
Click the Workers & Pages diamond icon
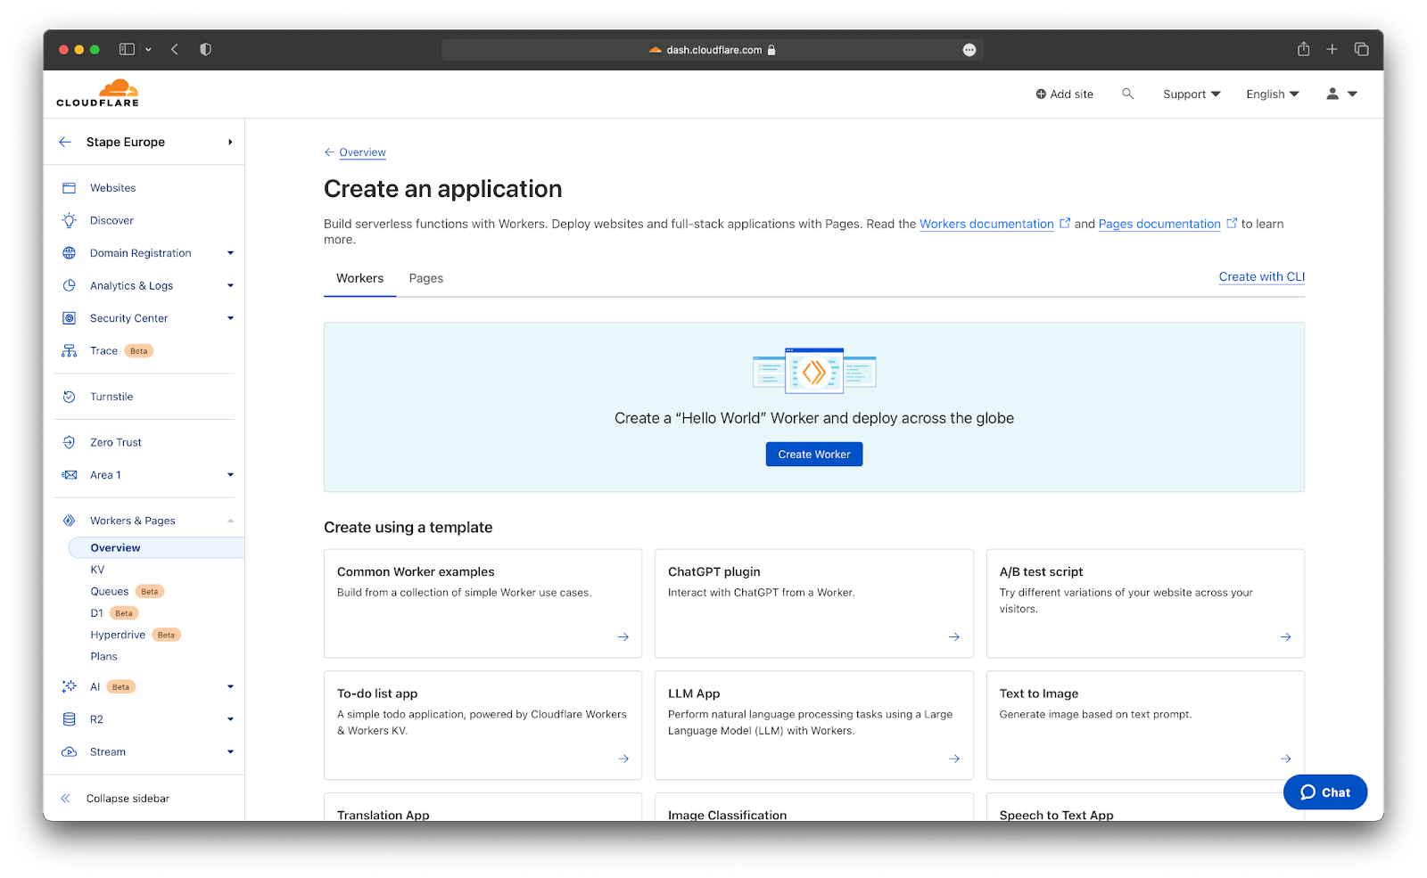coord(69,521)
